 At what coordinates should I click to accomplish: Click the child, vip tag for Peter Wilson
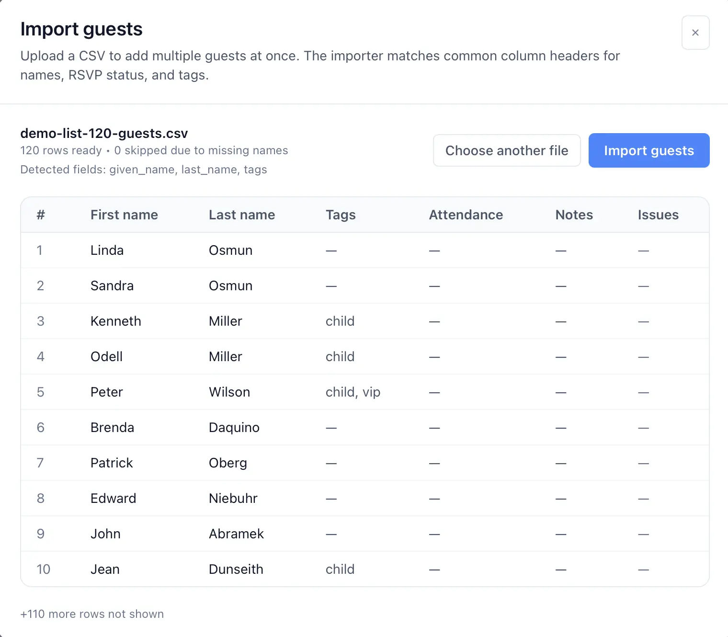click(x=353, y=392)
